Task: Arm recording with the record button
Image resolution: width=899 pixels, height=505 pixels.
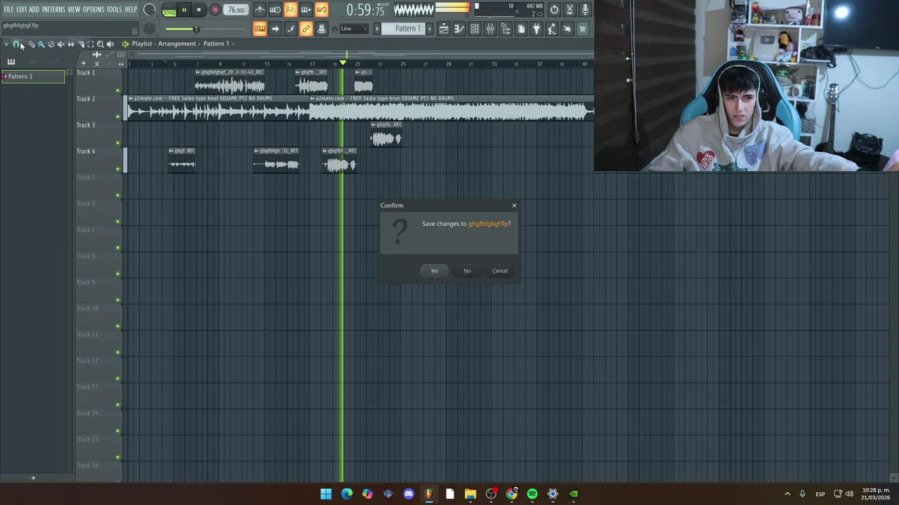Action: tap(215, 10)
